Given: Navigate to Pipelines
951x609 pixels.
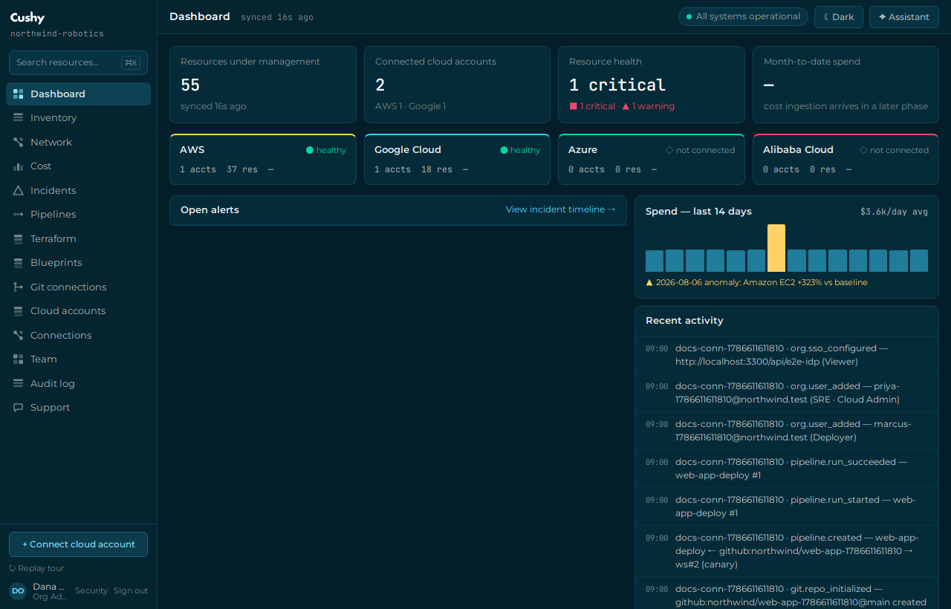Looking at the screenshot, I should pyautogui.click(x=78, y=215).
